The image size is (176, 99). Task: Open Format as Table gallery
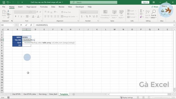(x=114, y=14)
